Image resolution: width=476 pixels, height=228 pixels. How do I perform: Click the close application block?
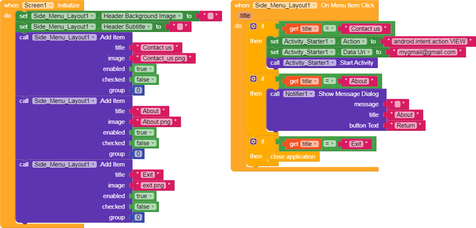[293, 157]
